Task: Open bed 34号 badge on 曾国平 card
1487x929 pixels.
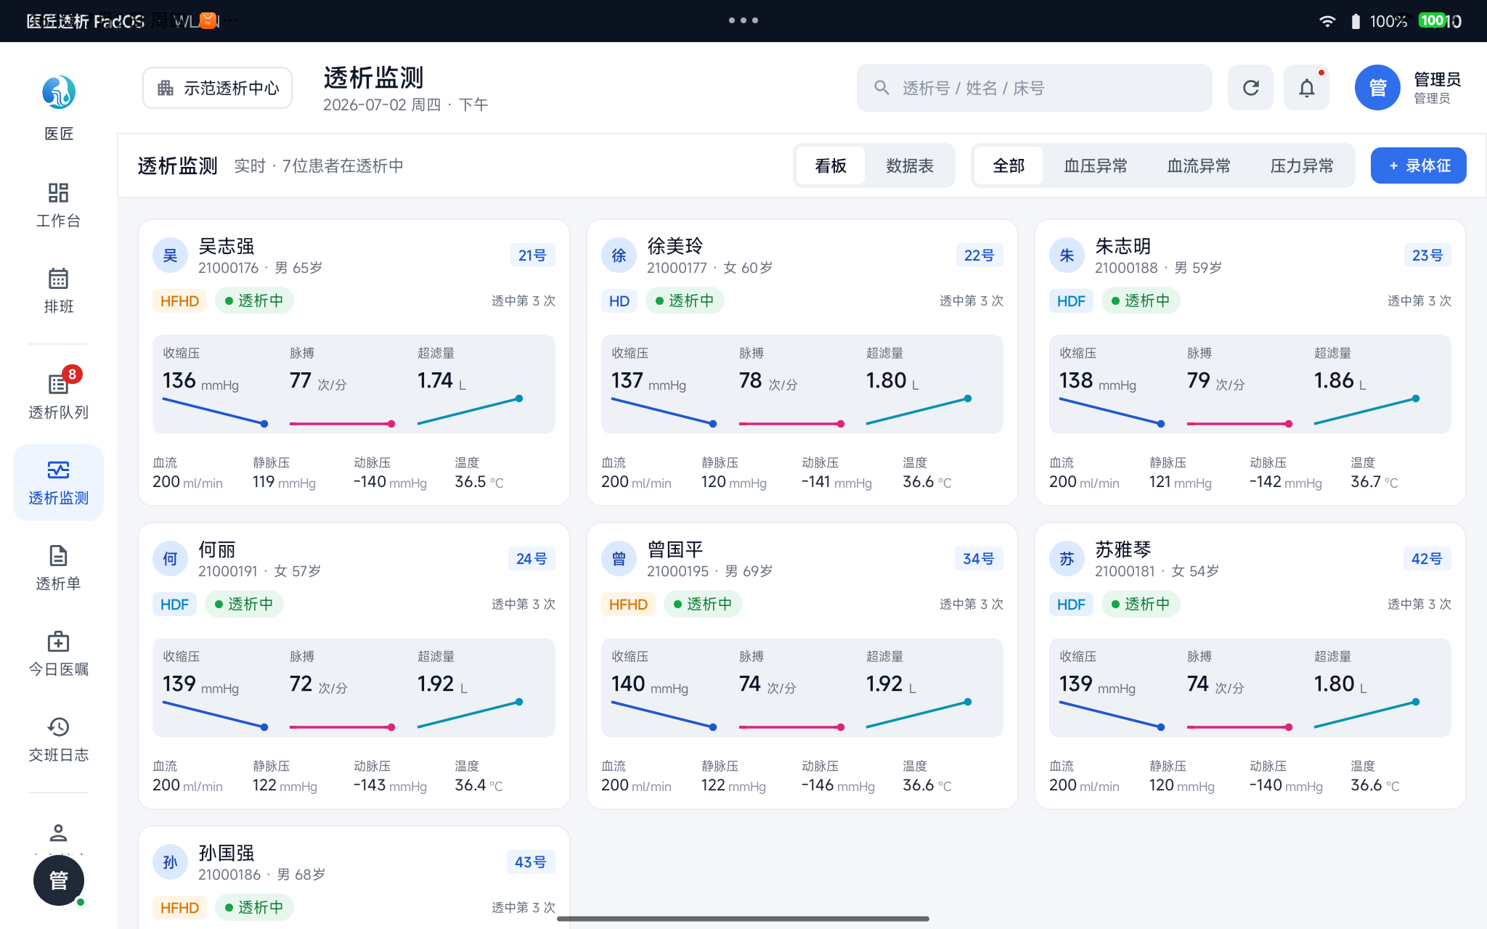Action: [x=978, y=559]
